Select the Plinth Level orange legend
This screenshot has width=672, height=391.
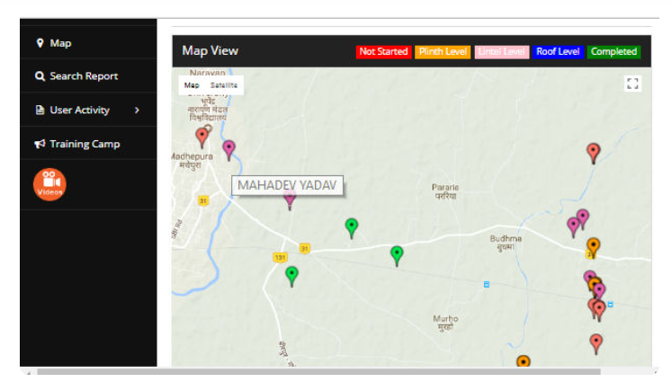(443, 52)
